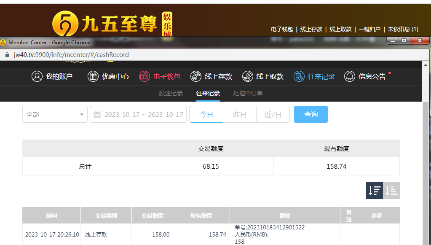Screen dimensions: 431x245
Task: Click the calendar icon in date field
Action: point(97,114)
